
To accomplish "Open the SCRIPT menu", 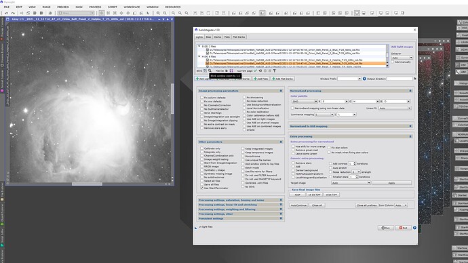I will [112, 7].
